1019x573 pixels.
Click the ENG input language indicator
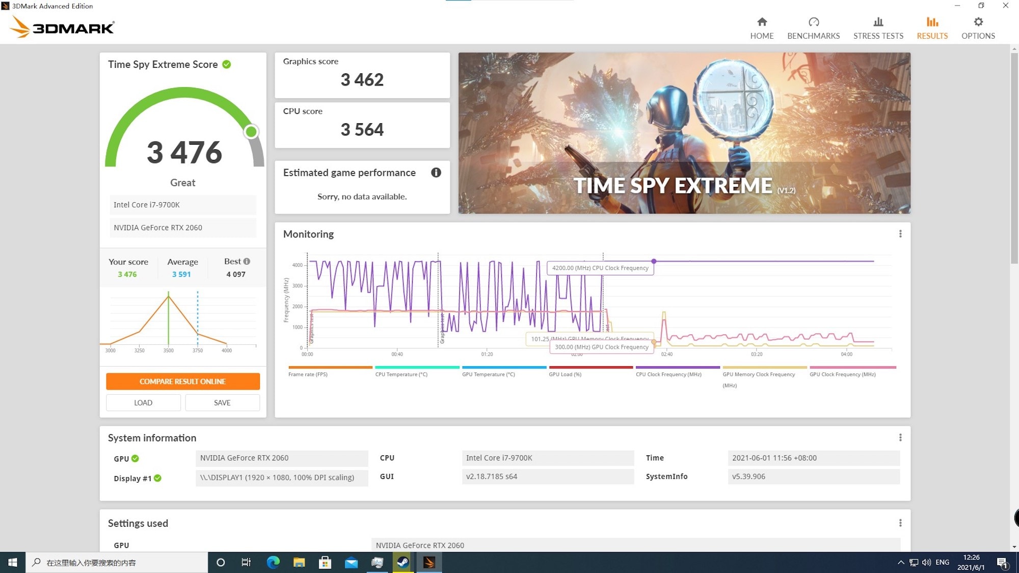point(942,562)
